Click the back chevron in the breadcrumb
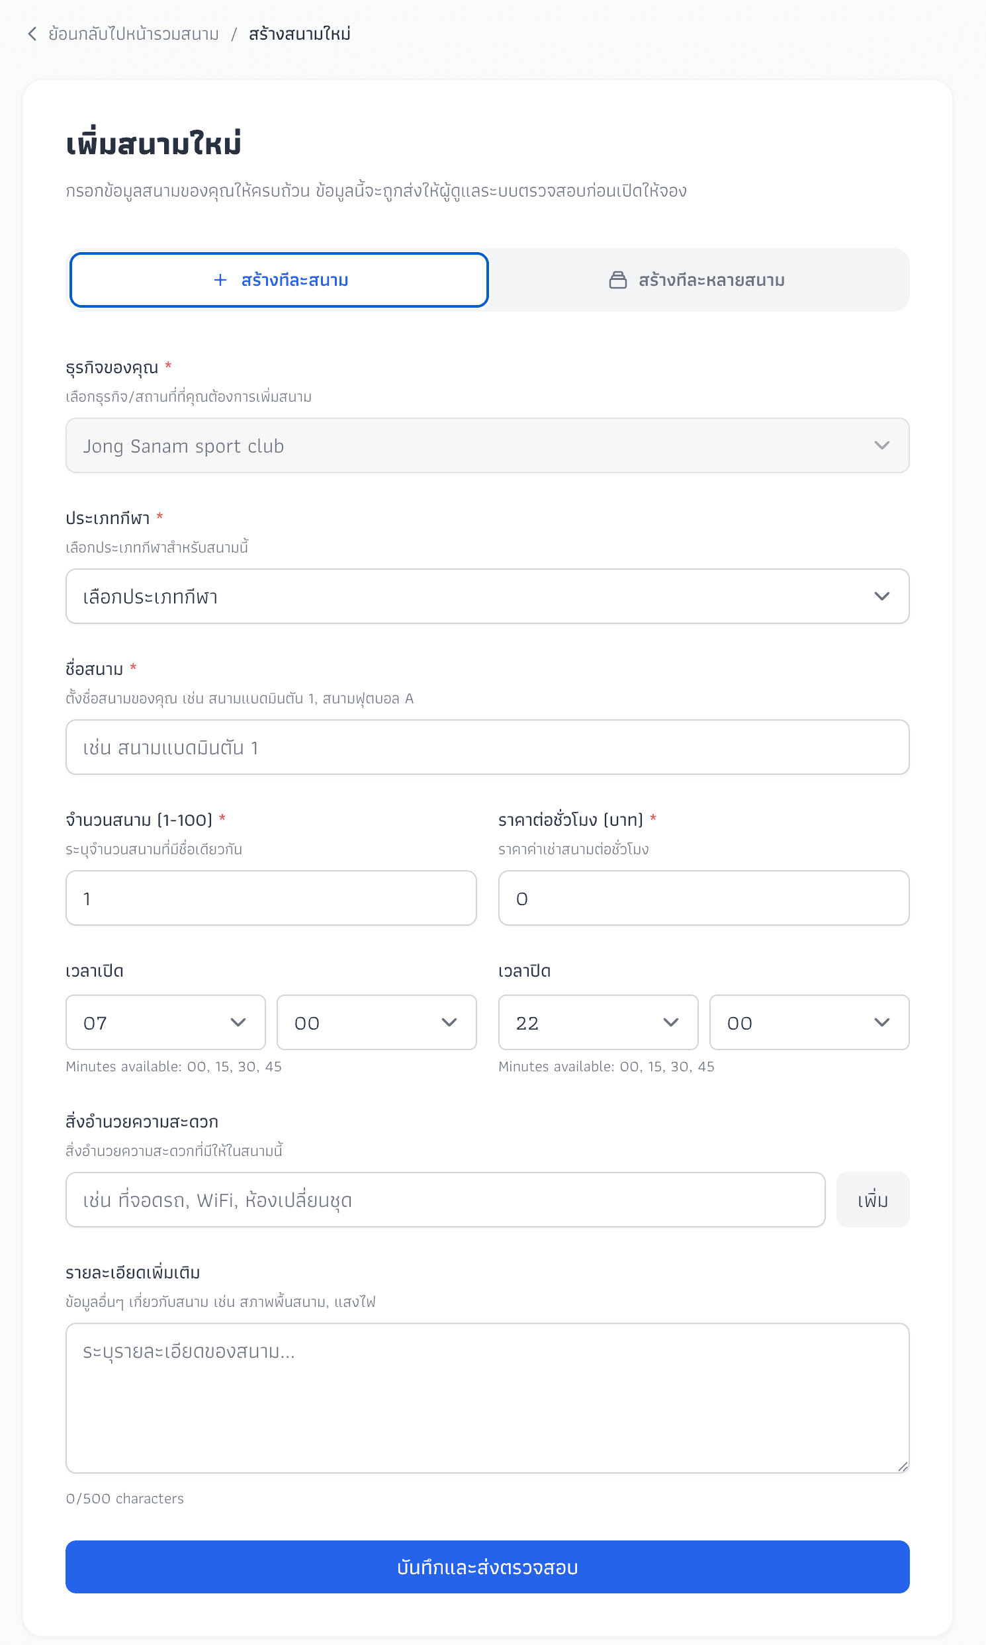The height and width of the screenshot is (1645, 986). pyautogui.click(x=31, y=33)
